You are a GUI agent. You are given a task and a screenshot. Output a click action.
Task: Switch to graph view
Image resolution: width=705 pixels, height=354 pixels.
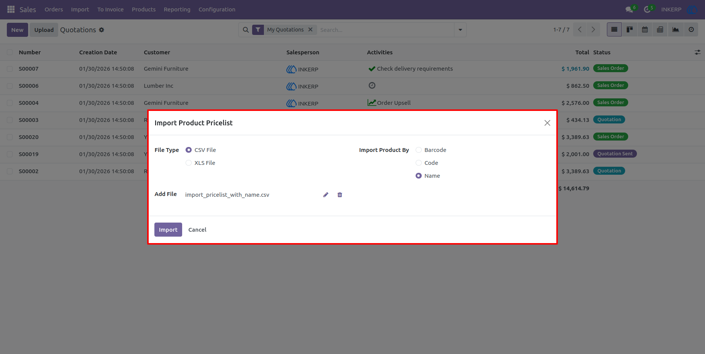(x=676, y=30)
